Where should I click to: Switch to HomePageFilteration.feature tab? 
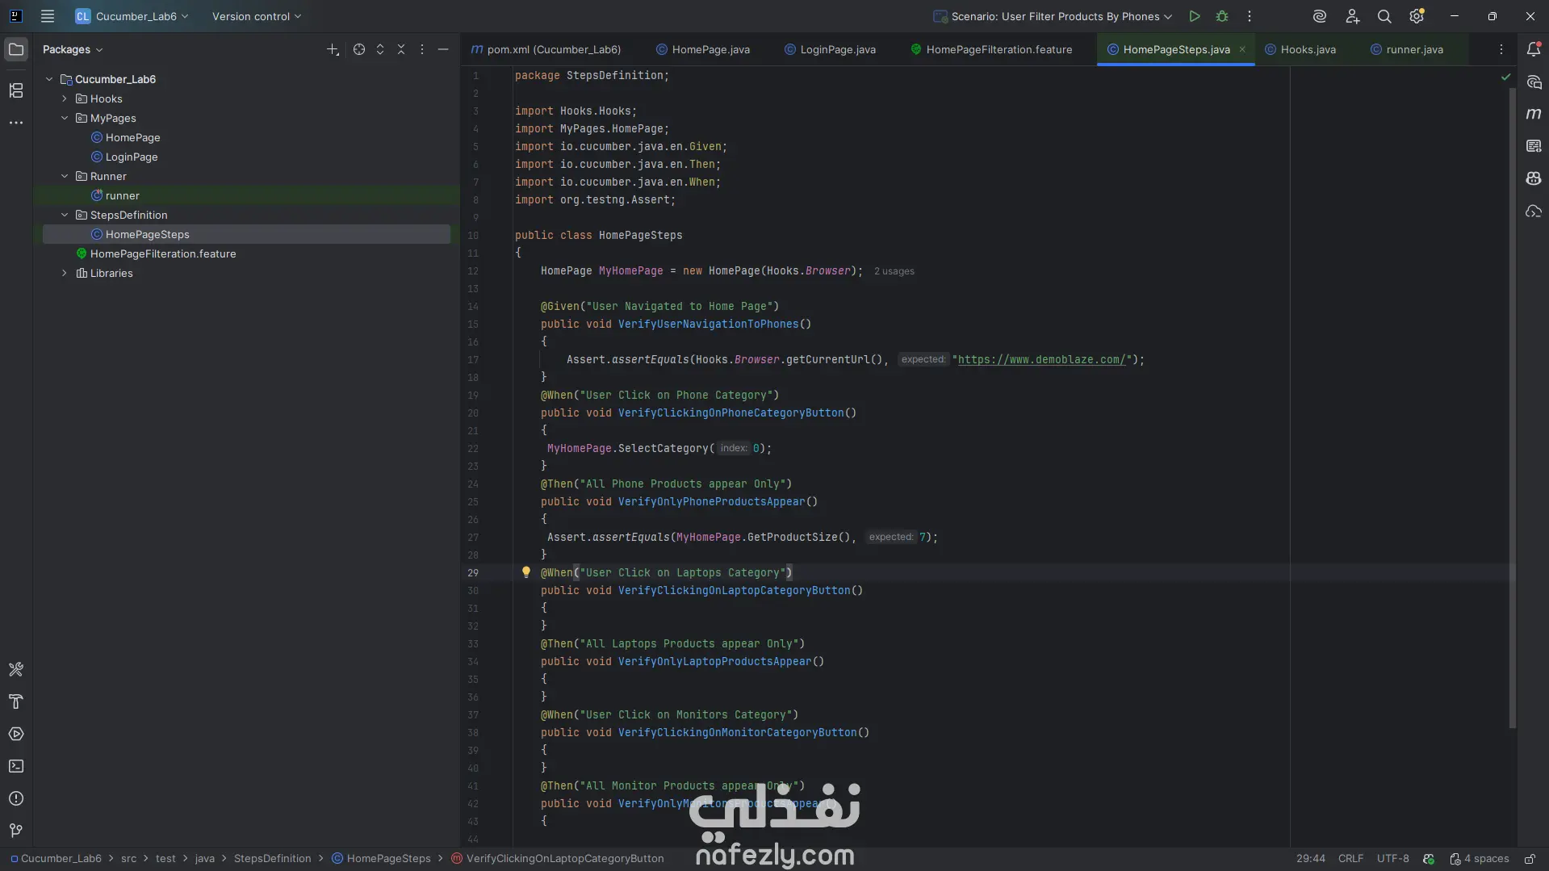coord(991,49)
